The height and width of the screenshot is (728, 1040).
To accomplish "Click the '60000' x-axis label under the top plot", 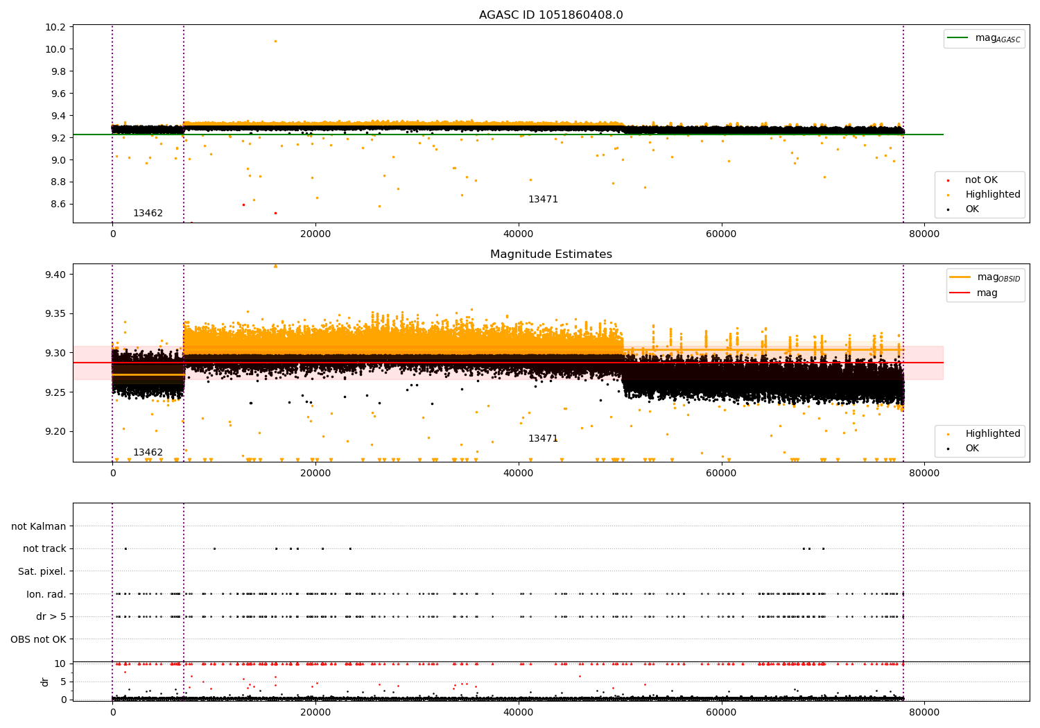I will tap(721, 234).
